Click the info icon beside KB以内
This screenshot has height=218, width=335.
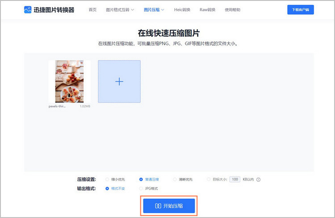258,180
